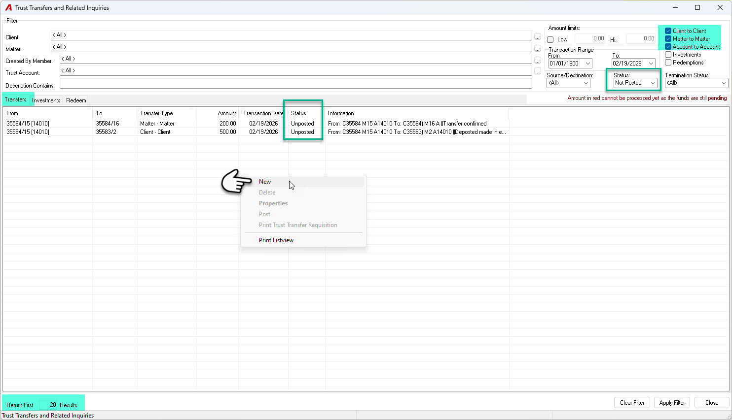
Task: Click the Low amount value field
Action: coord(590,38)
